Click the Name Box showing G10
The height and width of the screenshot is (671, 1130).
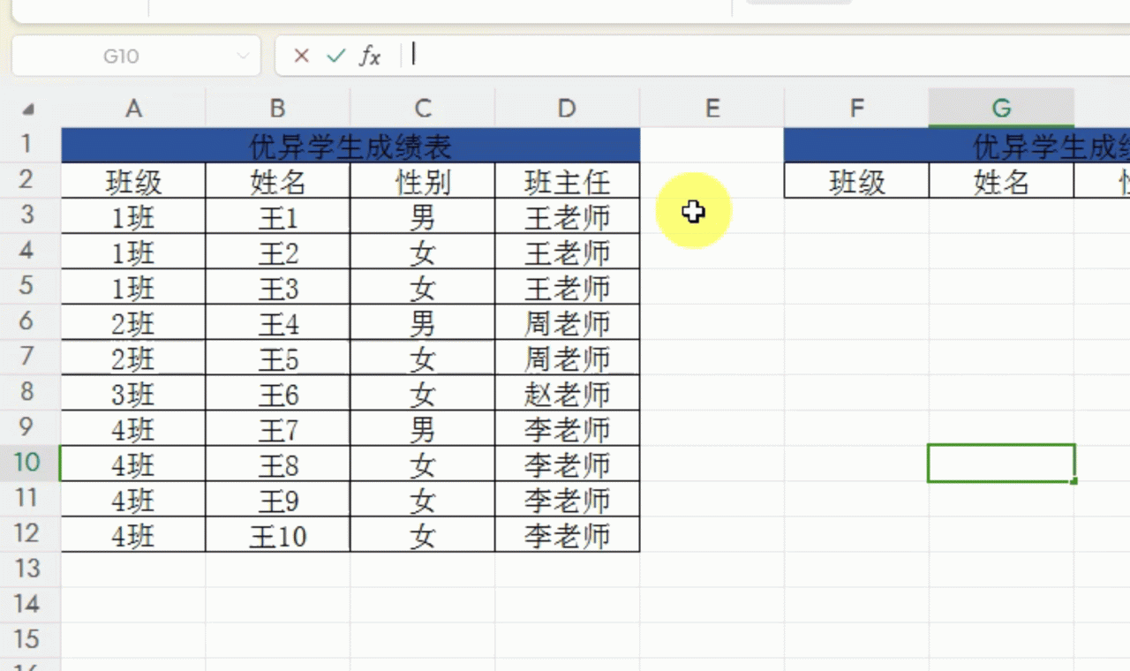pyautogui.click(x=136, y=56)
